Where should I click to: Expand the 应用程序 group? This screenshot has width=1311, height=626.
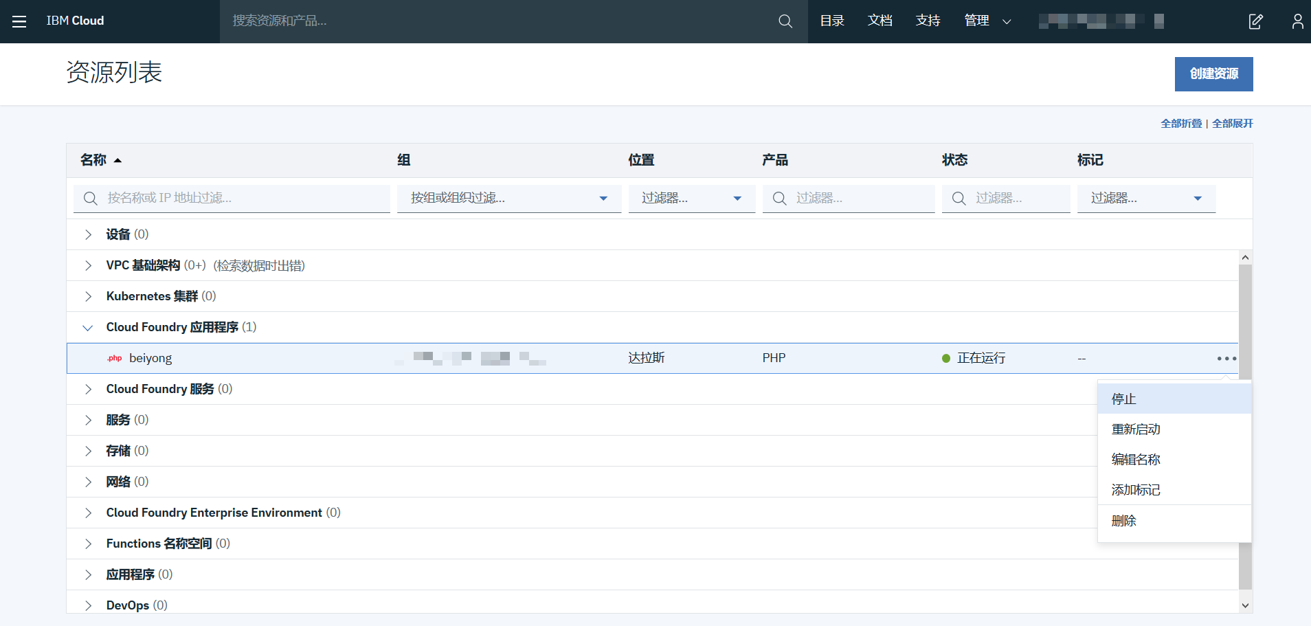pos(88,574)
